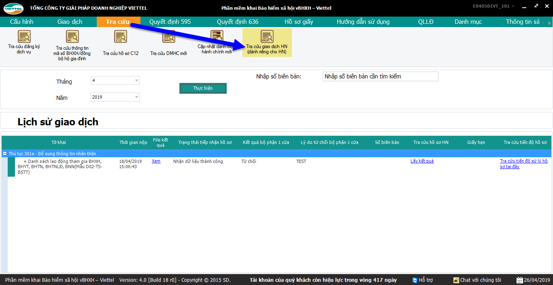Open Tra cứu hồ sơ C12 icon

121,37
